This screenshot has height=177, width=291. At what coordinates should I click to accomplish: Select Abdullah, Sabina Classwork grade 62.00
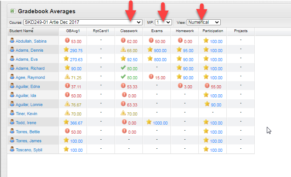132,42
